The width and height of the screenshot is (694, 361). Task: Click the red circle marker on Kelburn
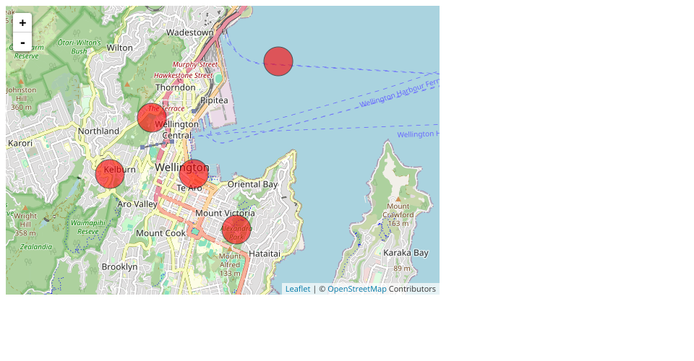coord(110,174)
